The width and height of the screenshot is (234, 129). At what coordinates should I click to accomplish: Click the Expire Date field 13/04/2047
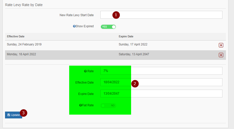click(x=161, y=94)
